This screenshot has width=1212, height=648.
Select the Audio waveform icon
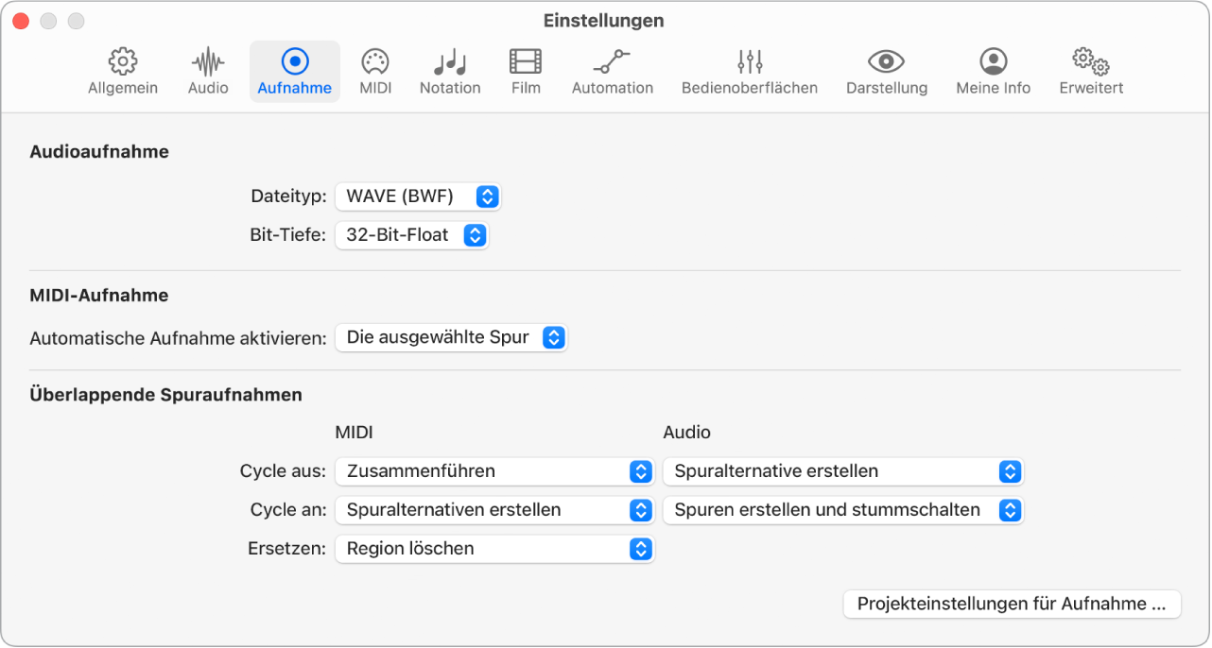pyautogui.click(x=208, y=62)
